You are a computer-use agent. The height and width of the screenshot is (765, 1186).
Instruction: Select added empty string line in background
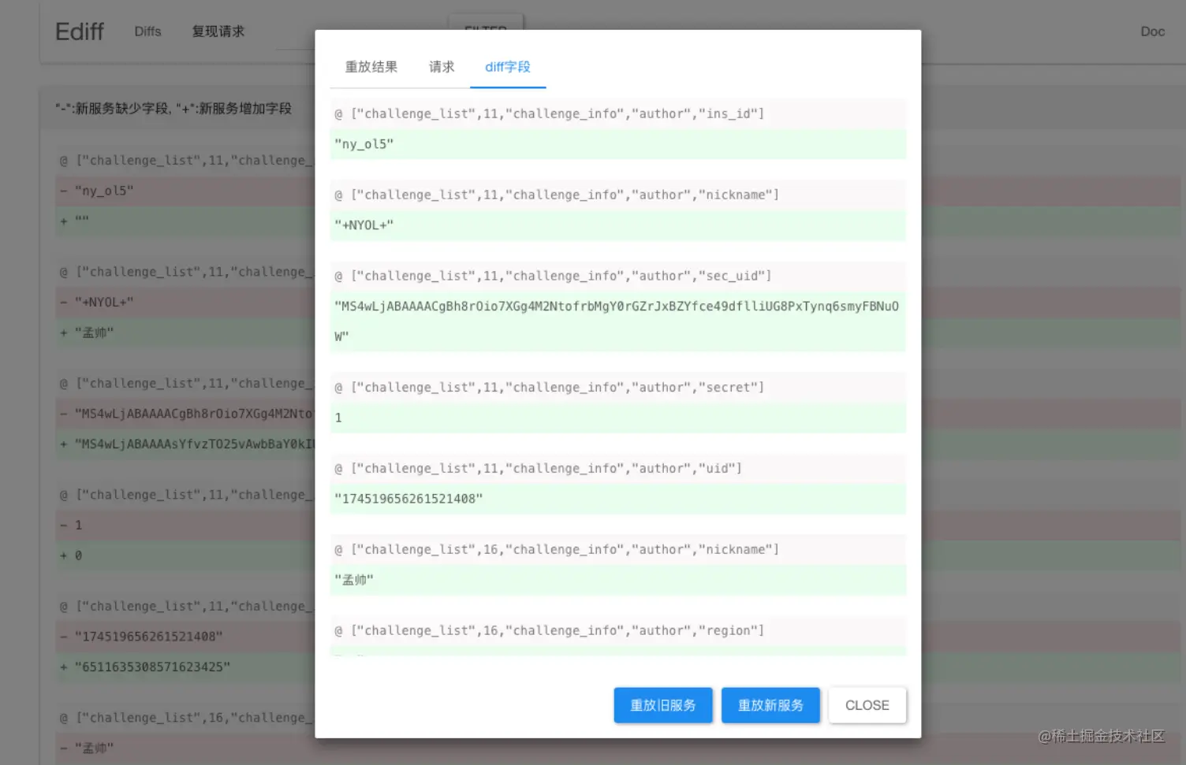[185, 221]
